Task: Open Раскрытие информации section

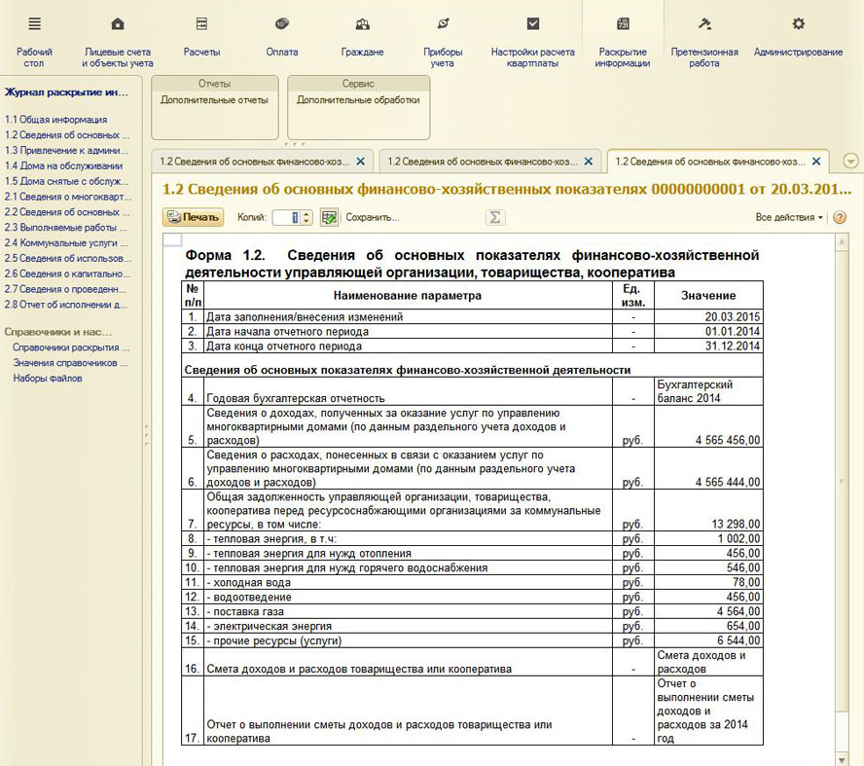Action: point(623,42)
